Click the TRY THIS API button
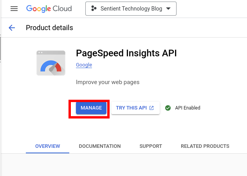247x176 pixels. coord(135,108)
